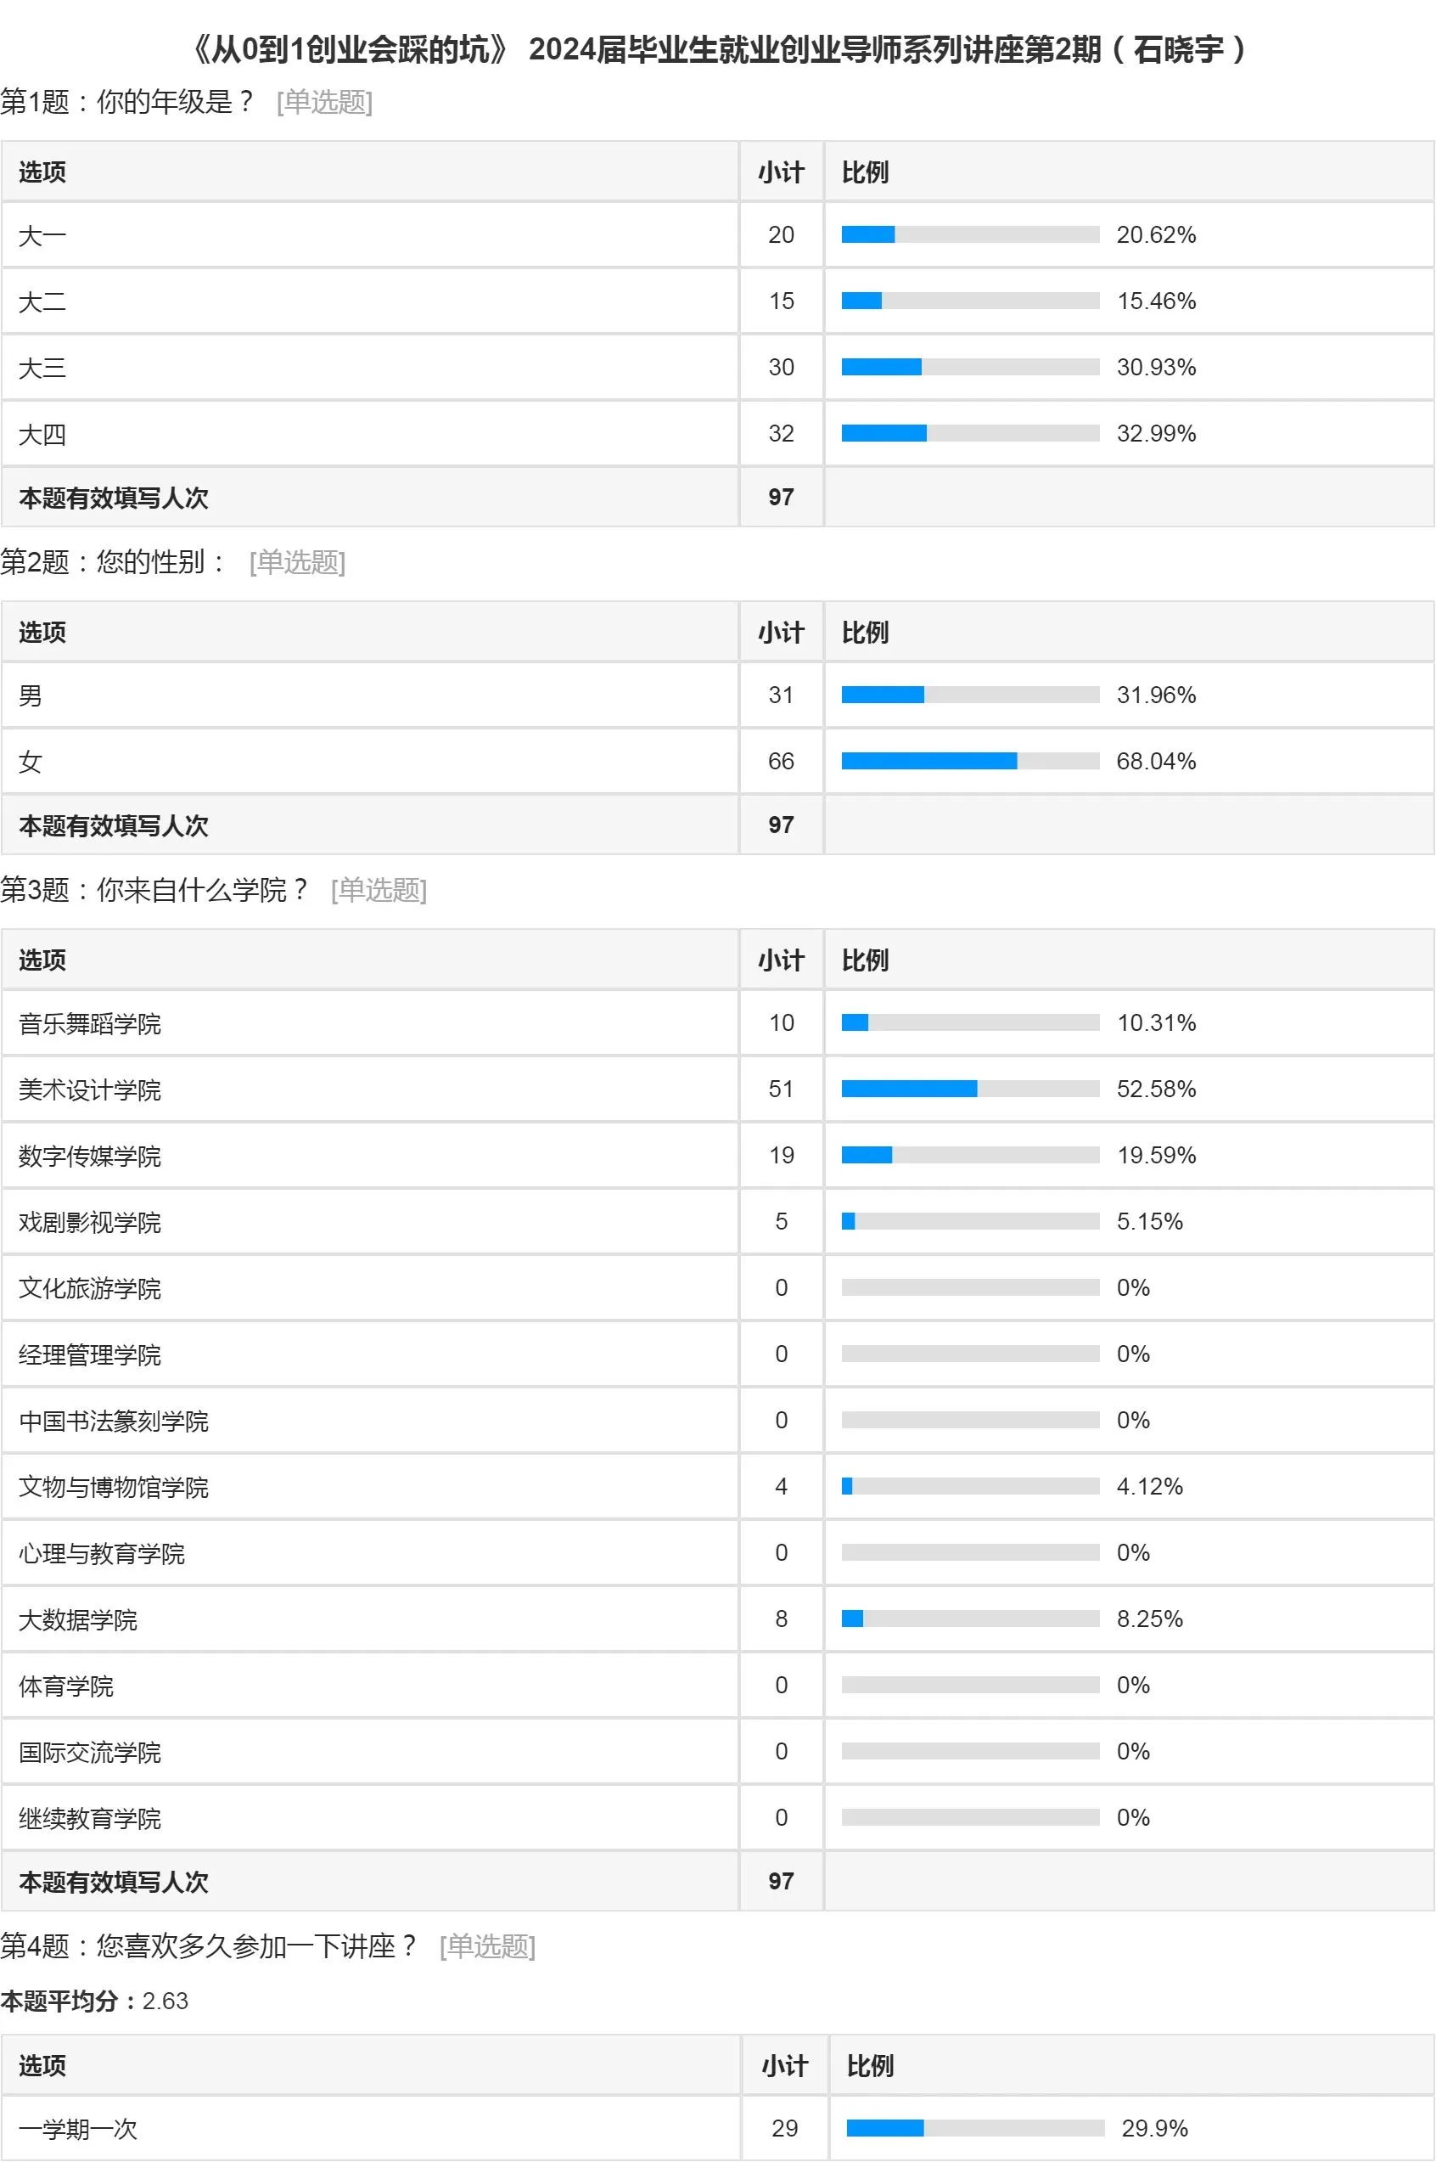This screenshot has height=2162, width=1436.
Task: Click the 15.46% percentage text
Action: [1156, 301]
